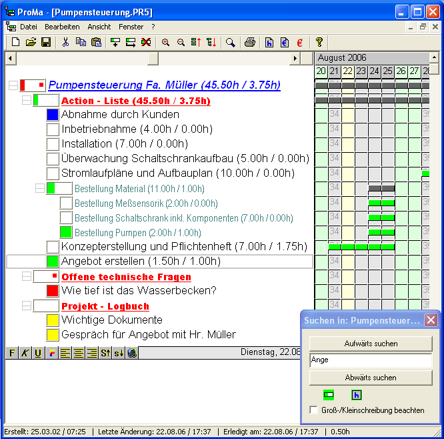Align note text right
444x439 pixels.
(92, 353)
